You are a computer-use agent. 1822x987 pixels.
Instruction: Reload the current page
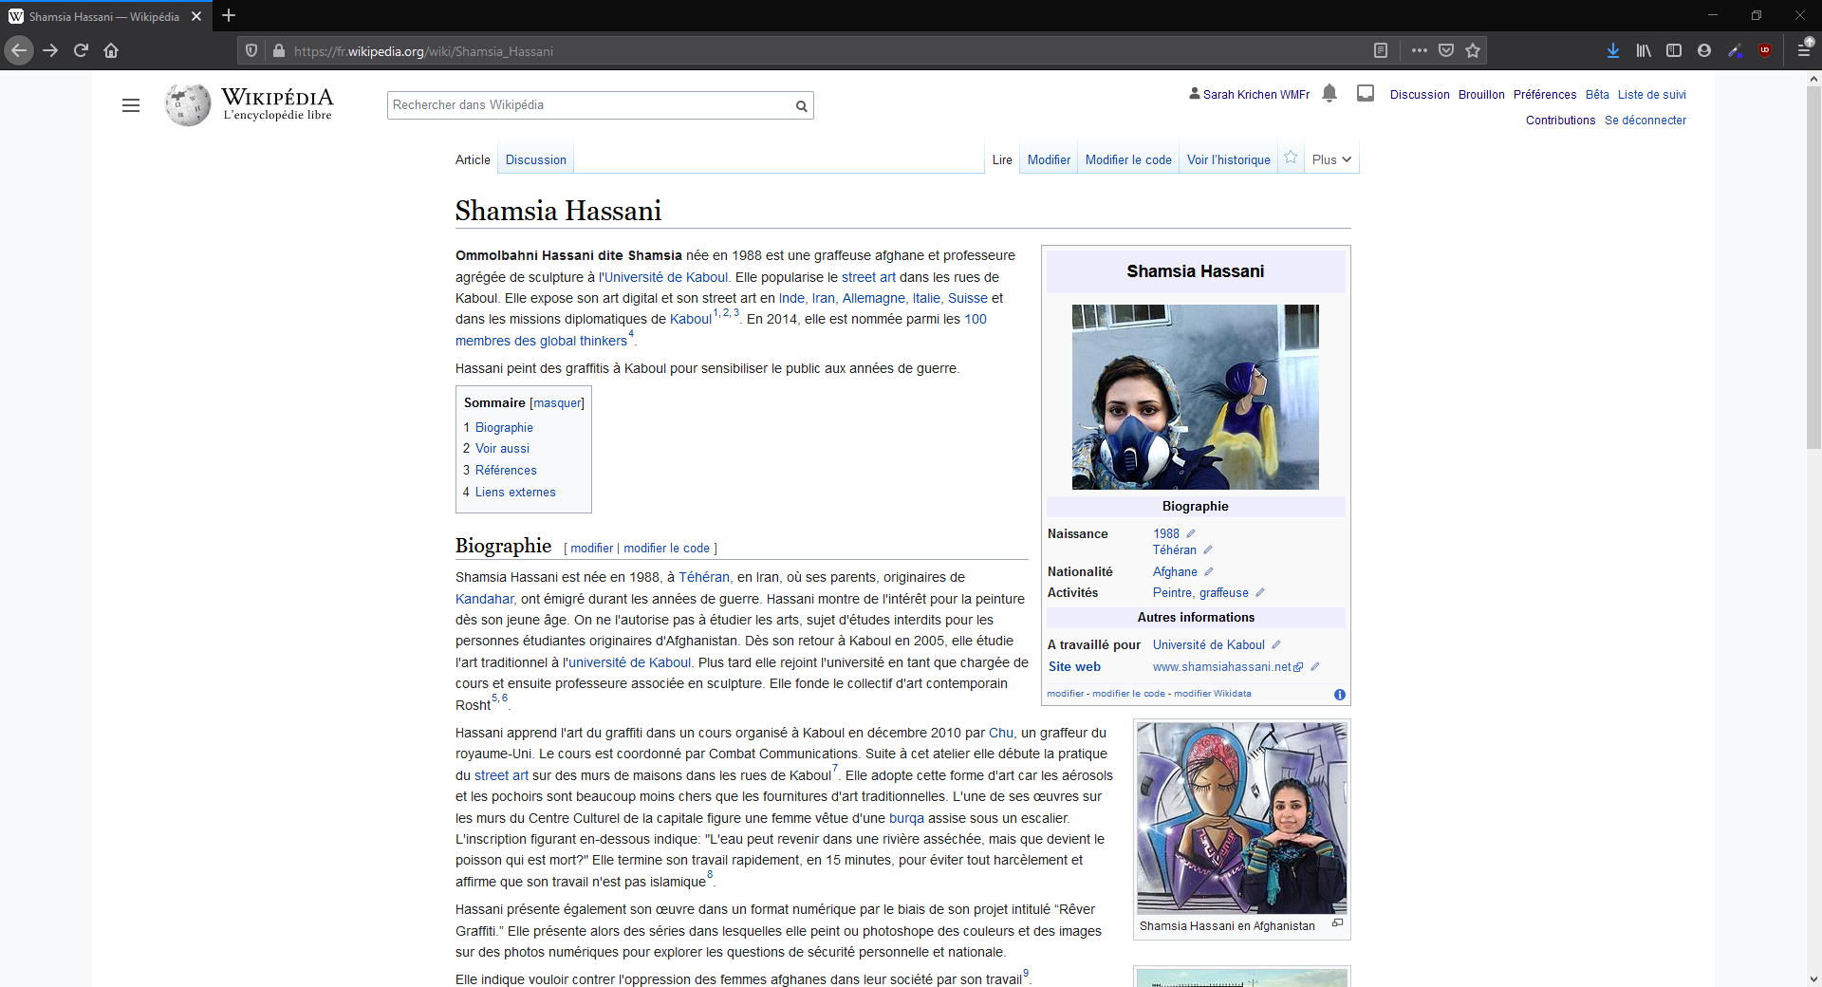tap(81, 50)
